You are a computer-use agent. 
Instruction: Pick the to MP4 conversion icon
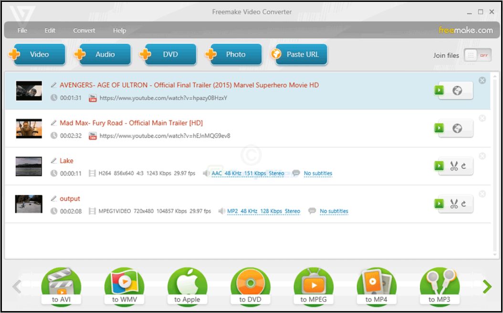tap(376, 287)
